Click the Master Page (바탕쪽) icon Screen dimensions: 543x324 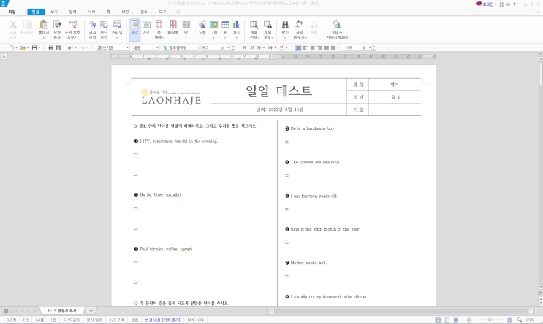[172, 25]
